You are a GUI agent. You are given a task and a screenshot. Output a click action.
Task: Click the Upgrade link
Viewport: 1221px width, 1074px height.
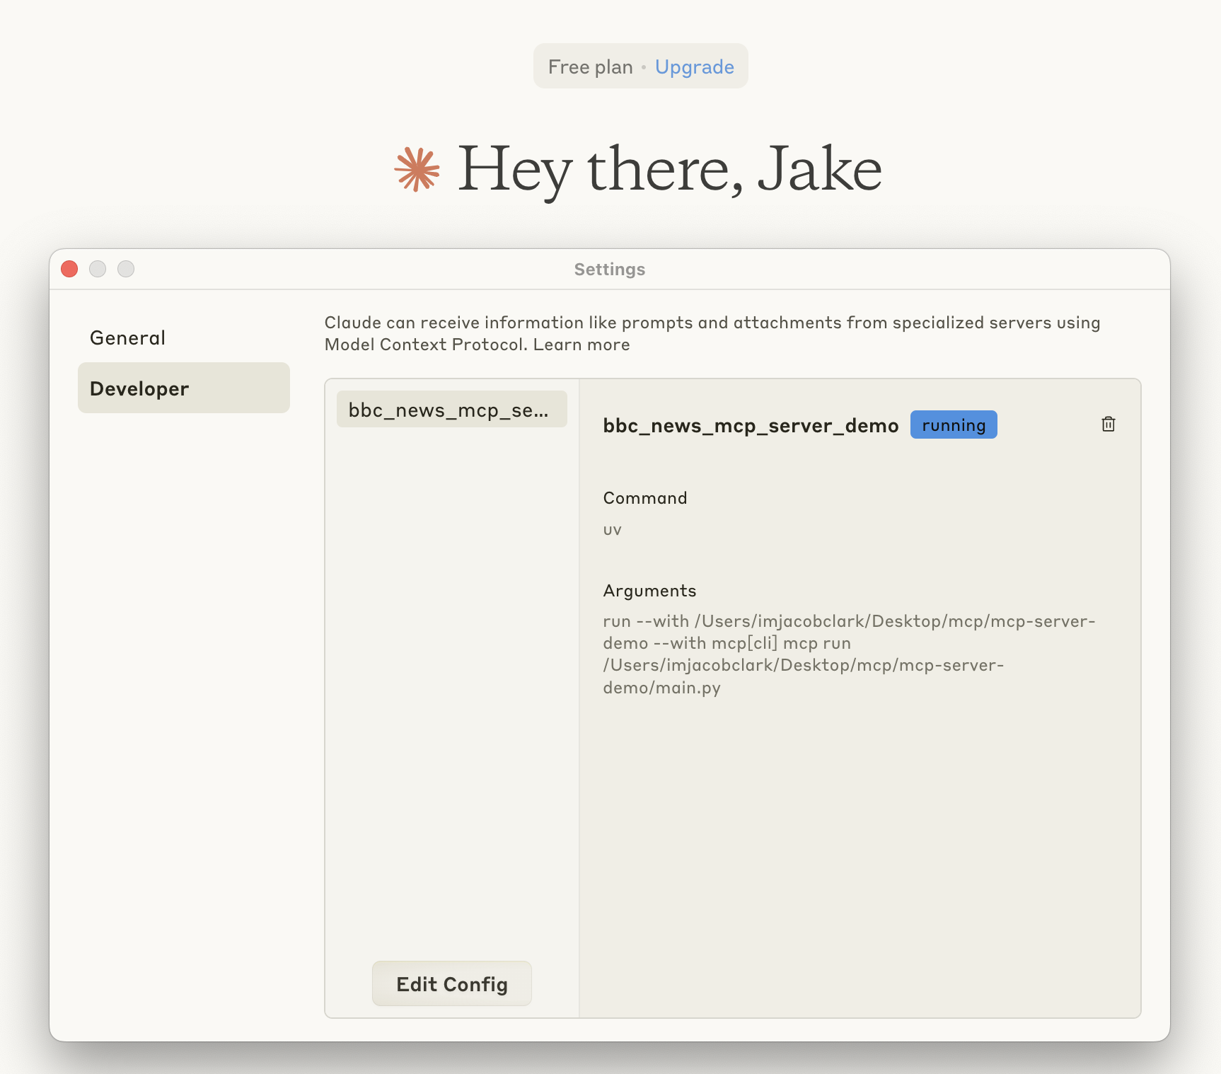click(694, 67)
